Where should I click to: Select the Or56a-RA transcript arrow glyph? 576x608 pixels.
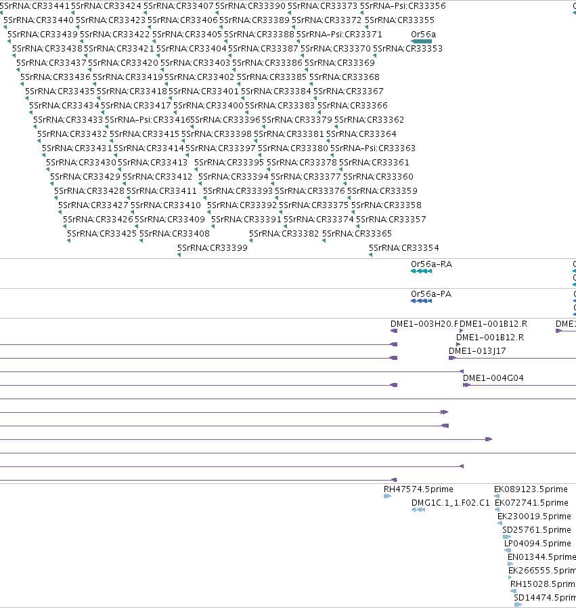[421, 271]
